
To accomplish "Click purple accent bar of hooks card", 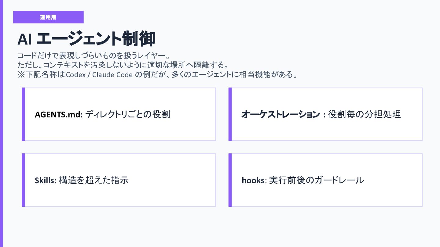I will click(230, 180).
